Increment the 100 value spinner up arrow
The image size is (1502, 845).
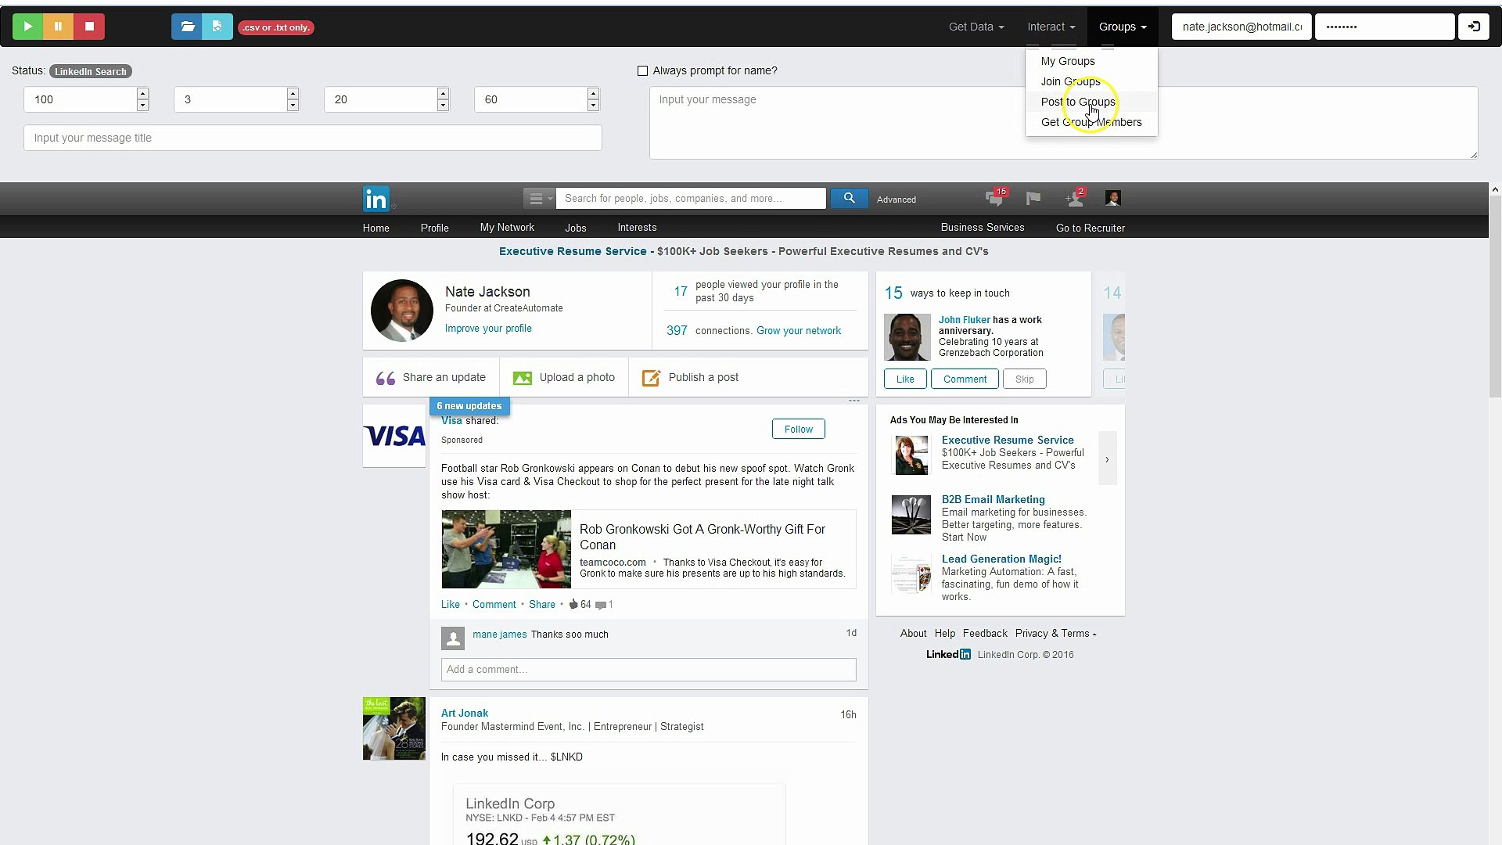click(x=142, y=93)
